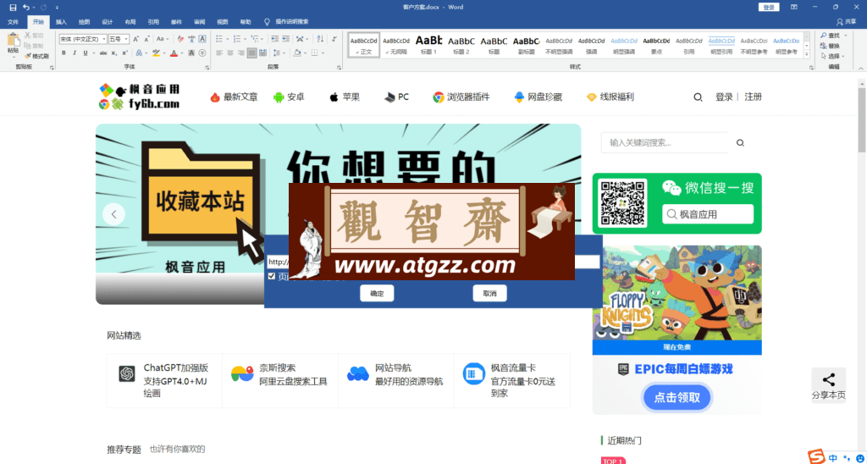This screenshot has width=867, height=464.
Task: Open ribbon display options icon in title bar
Action: coord(794,7)
